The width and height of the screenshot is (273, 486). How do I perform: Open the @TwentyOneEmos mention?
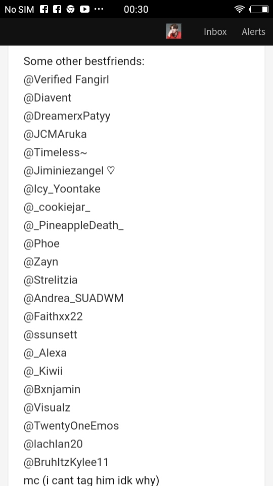click(x=71, y=426)
